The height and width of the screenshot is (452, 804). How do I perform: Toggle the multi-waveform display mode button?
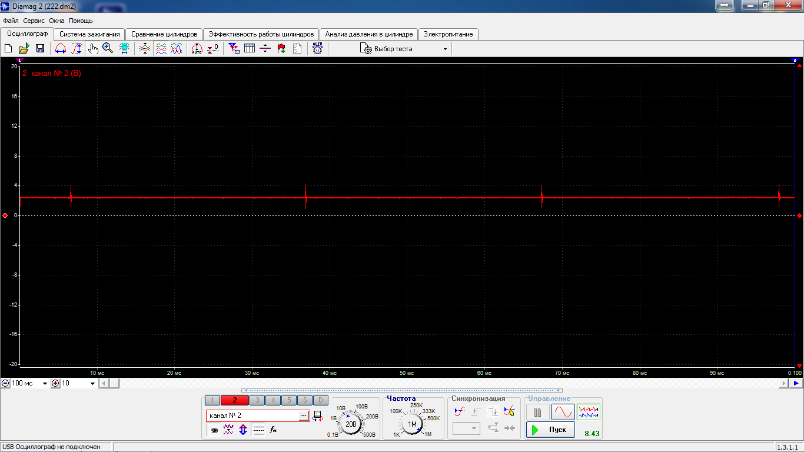[x=589, y=412]
